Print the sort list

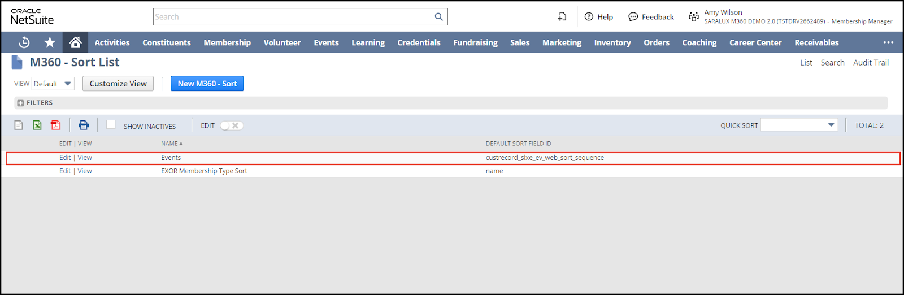click(x=84, y=125)
